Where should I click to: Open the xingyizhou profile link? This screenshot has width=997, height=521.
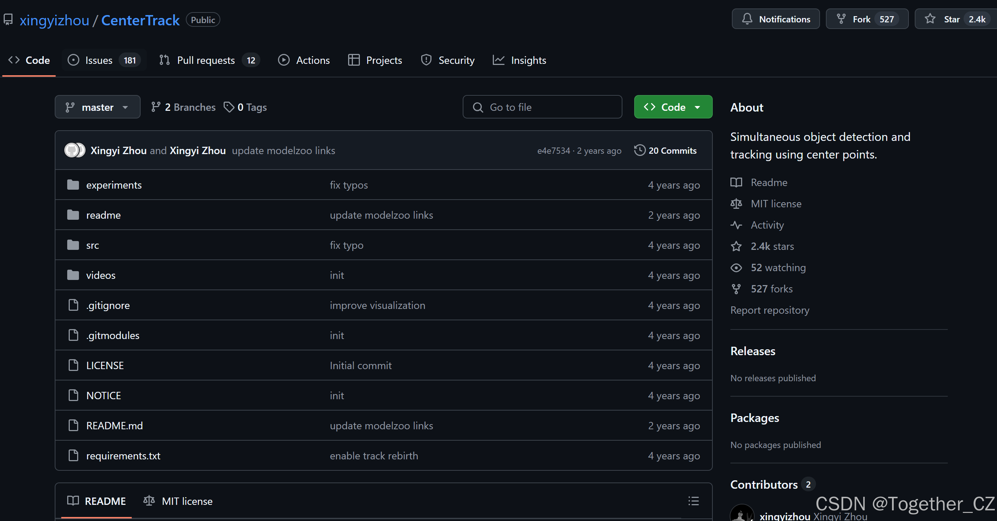(55, 20)
